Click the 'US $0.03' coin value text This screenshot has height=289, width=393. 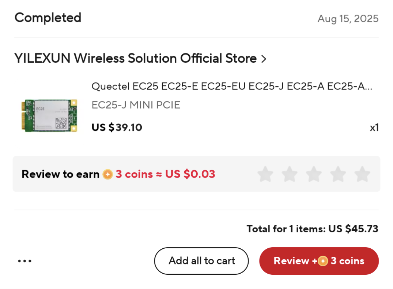[190, 174]
